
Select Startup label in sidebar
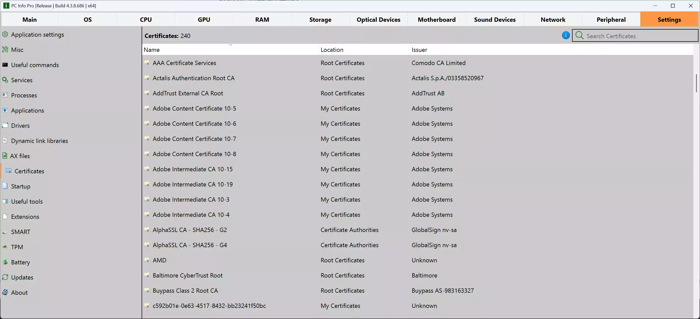click(x=21, y=186)
